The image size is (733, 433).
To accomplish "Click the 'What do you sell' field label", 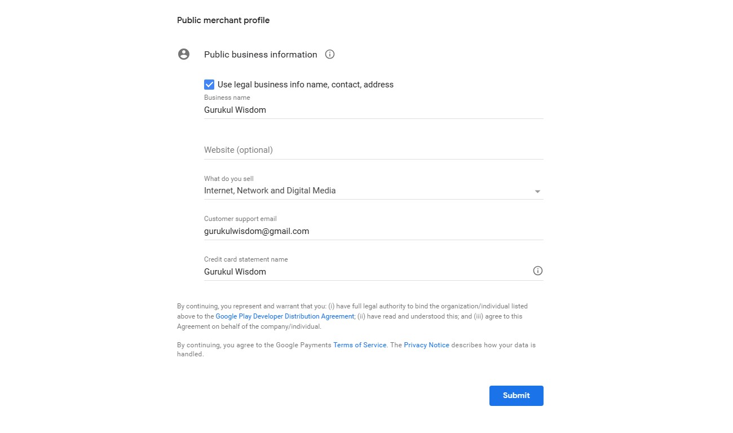I will coord(229,179).
